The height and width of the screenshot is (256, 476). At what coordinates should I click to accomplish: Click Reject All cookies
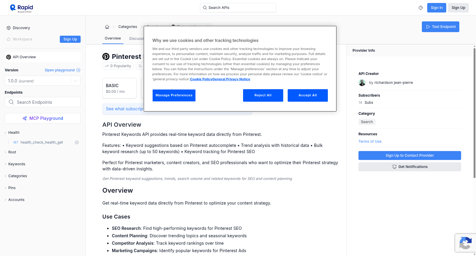pyautogui.click(x=263, y=95)
